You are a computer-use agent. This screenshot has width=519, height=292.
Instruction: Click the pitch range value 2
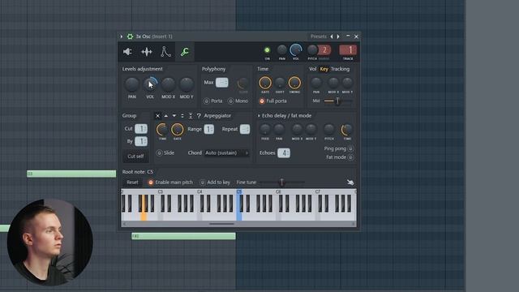coord(324,50)
